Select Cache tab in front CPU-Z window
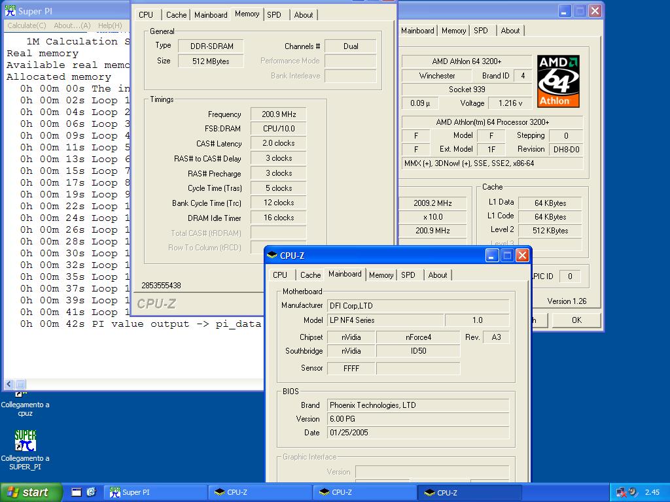Viewport: 670px width, 502px height. tap(310, 275)
